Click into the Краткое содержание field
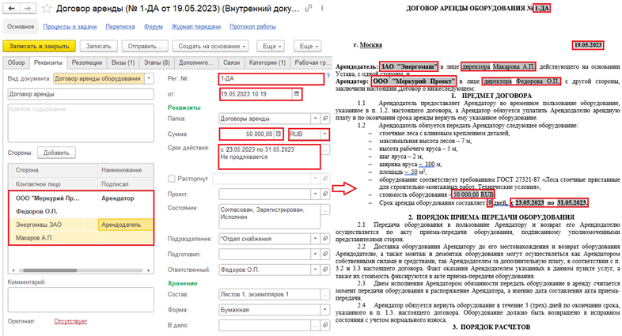Viewport: 622px width, 336px height. point(81,123)
